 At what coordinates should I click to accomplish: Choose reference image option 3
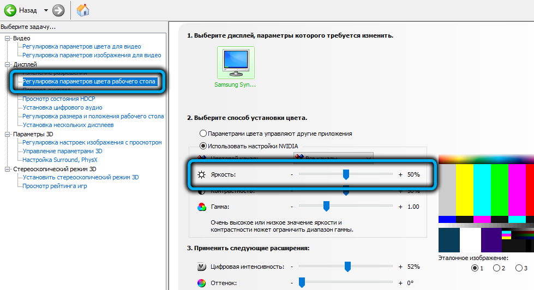coord(519,268)
